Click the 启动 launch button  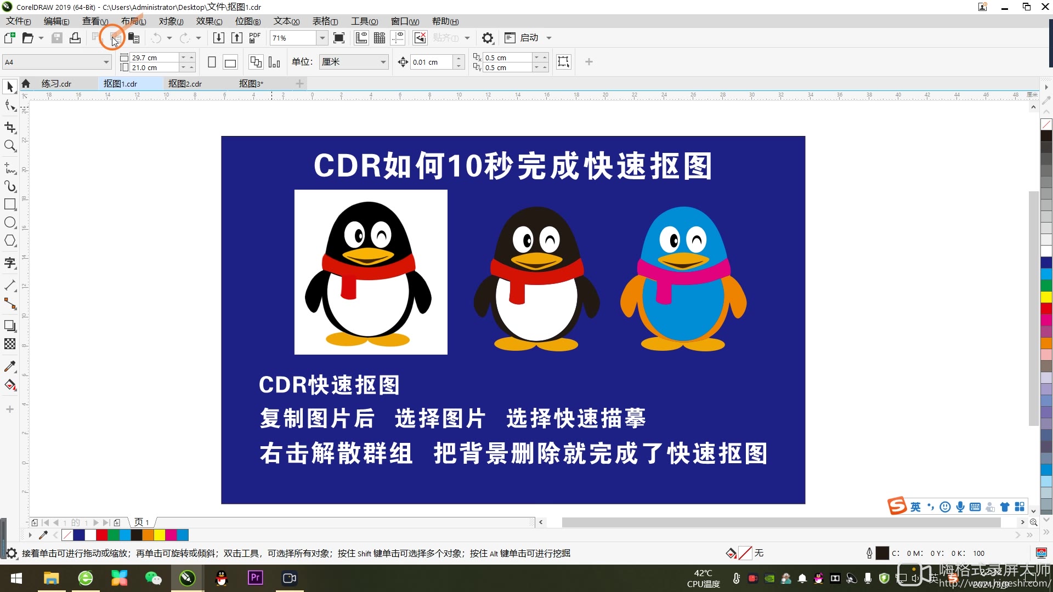click(x=521, y=38)
